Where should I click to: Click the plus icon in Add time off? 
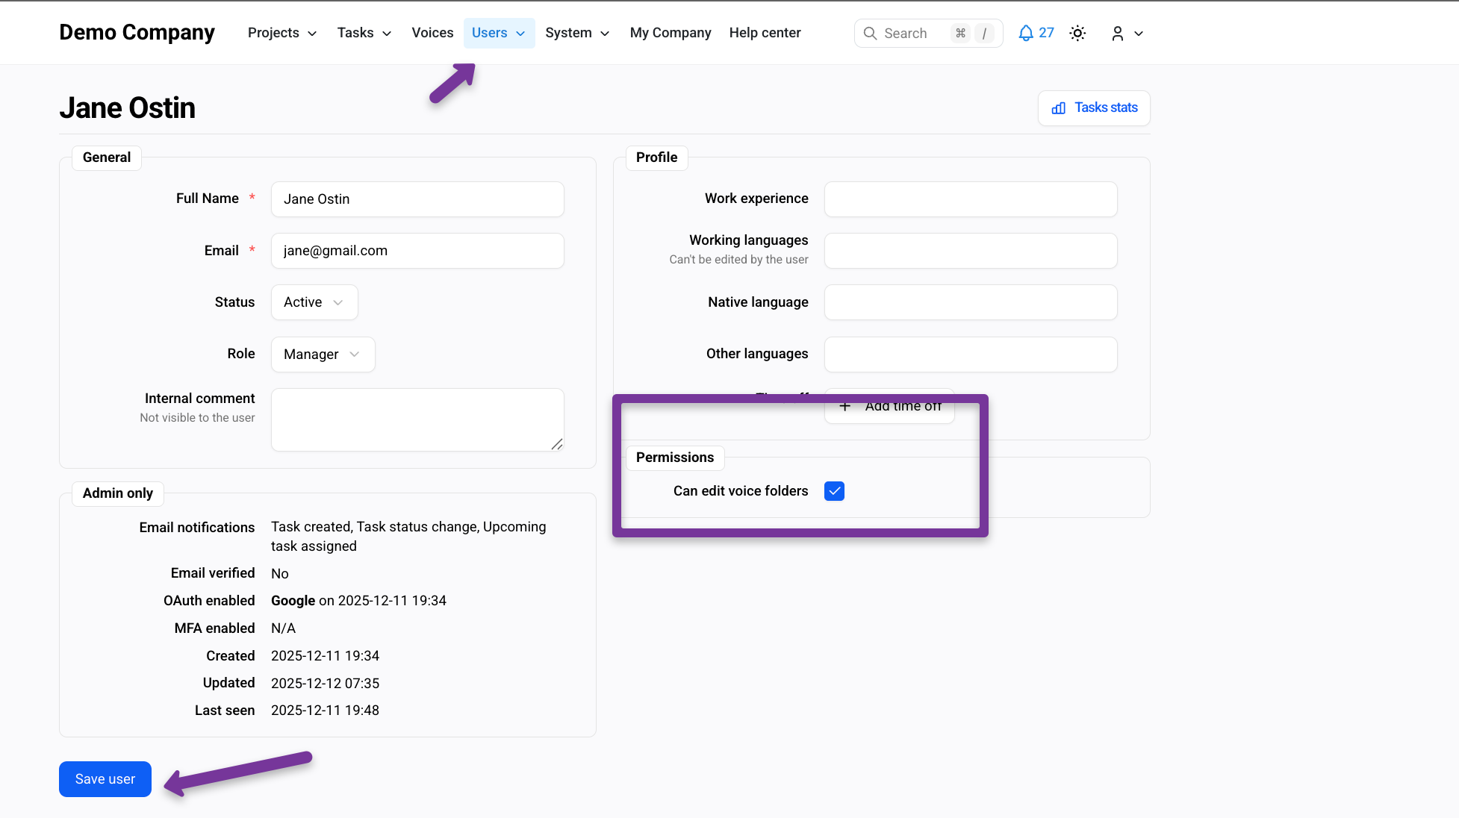point(844,406)
